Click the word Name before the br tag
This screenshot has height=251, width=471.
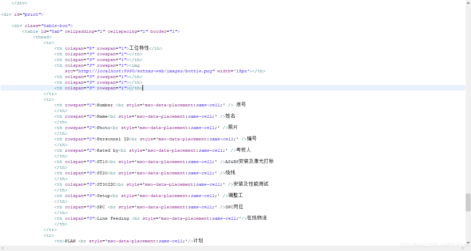[x=102, y=116]
